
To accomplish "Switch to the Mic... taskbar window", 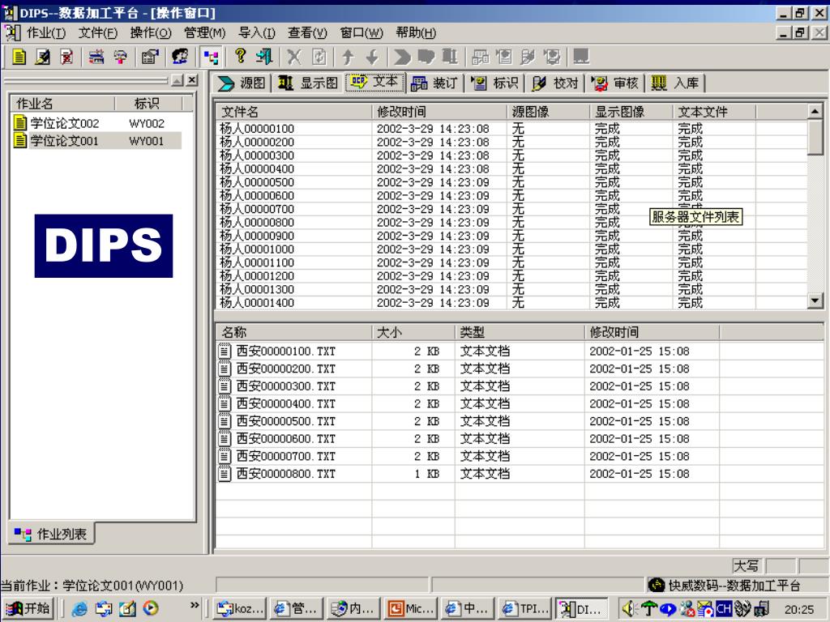I will 410,609.
